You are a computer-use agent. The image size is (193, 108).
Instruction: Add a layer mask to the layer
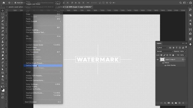coord(169,103)
